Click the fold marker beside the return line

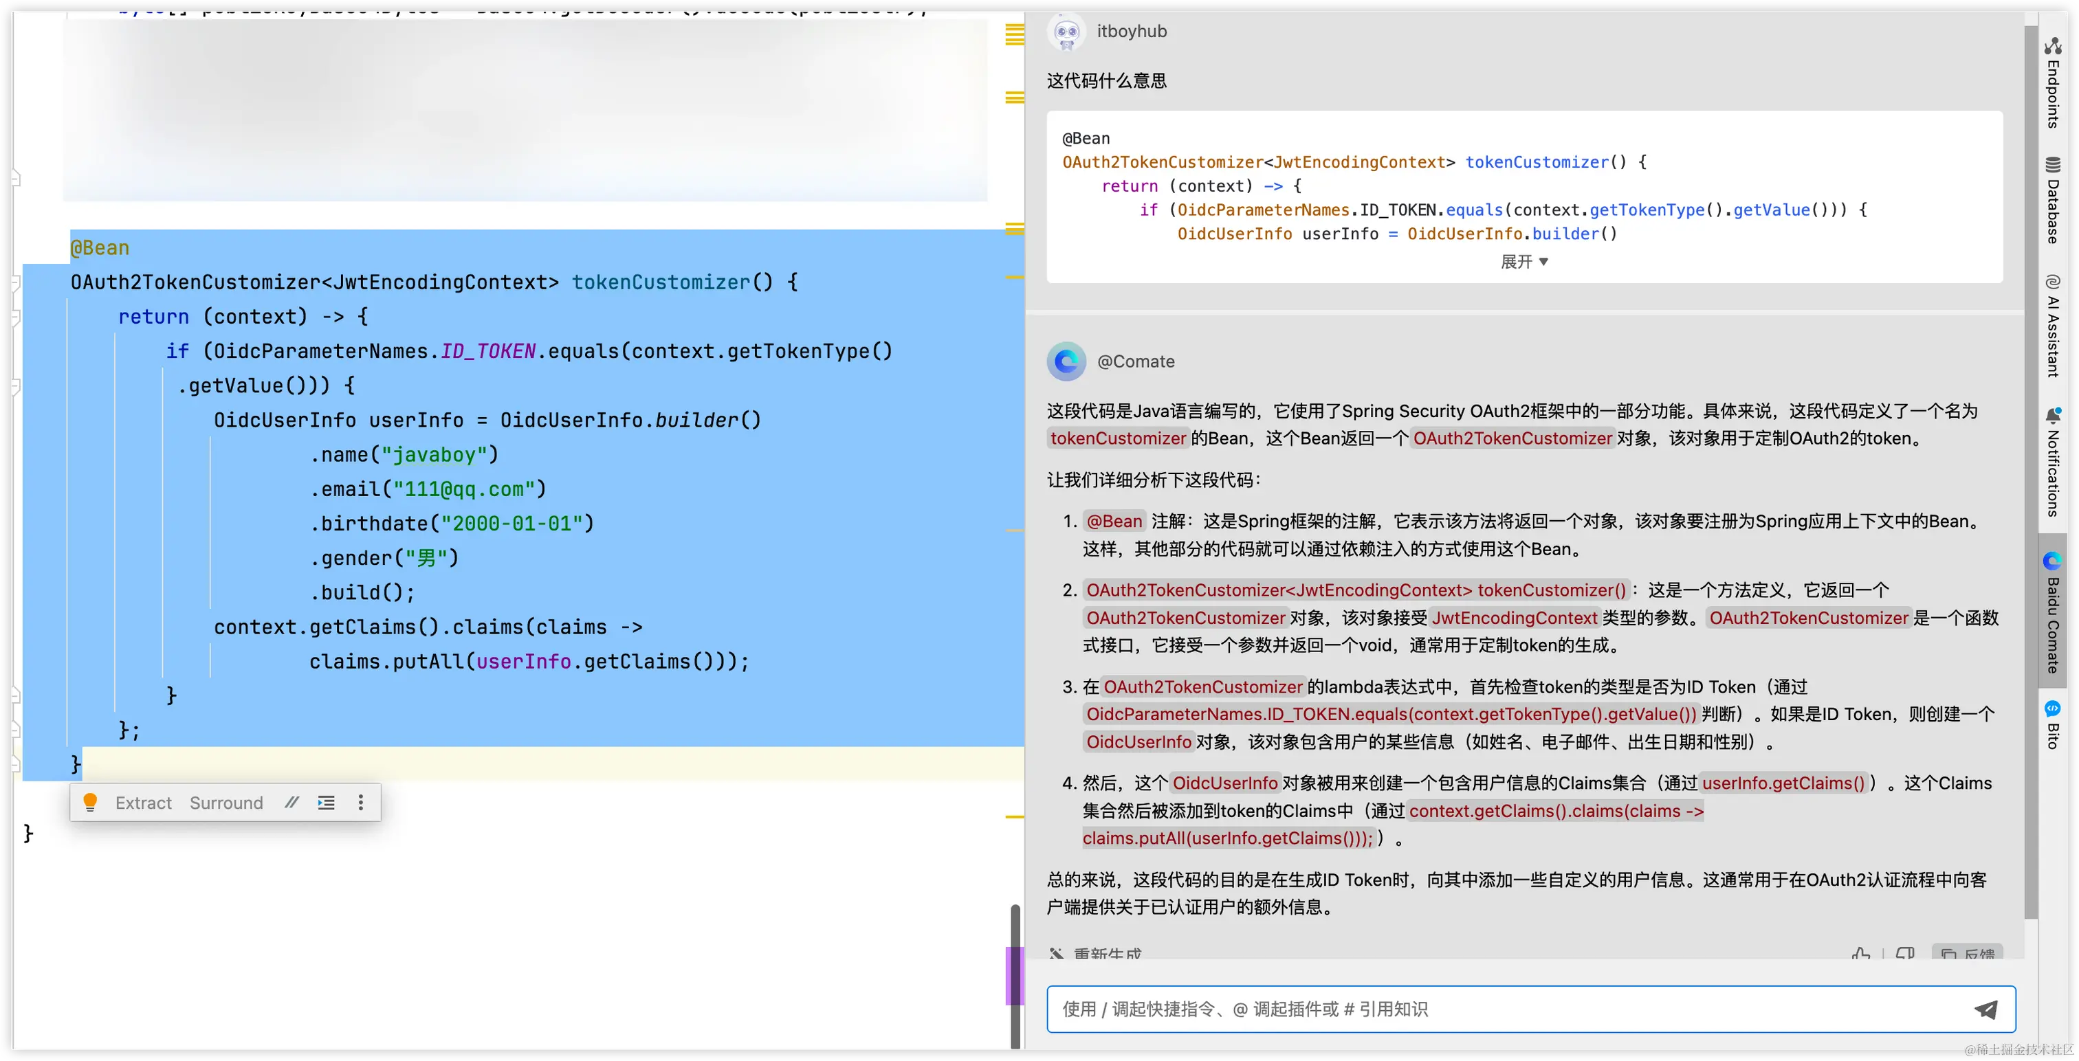tap(15, 317)
